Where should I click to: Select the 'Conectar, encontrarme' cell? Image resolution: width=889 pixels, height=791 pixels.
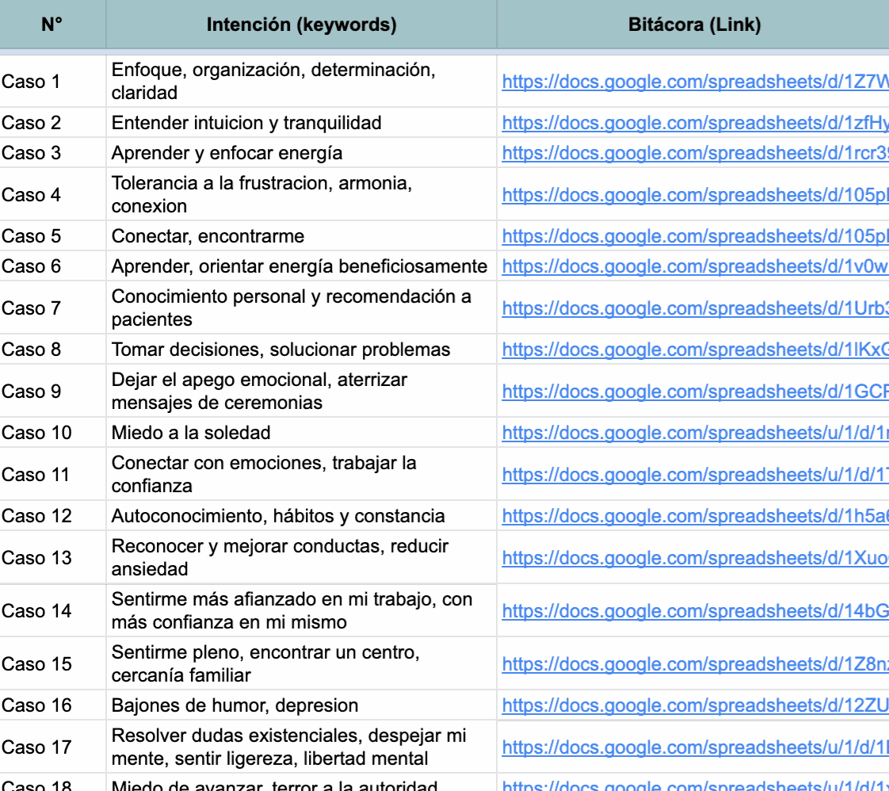[302, 236]
